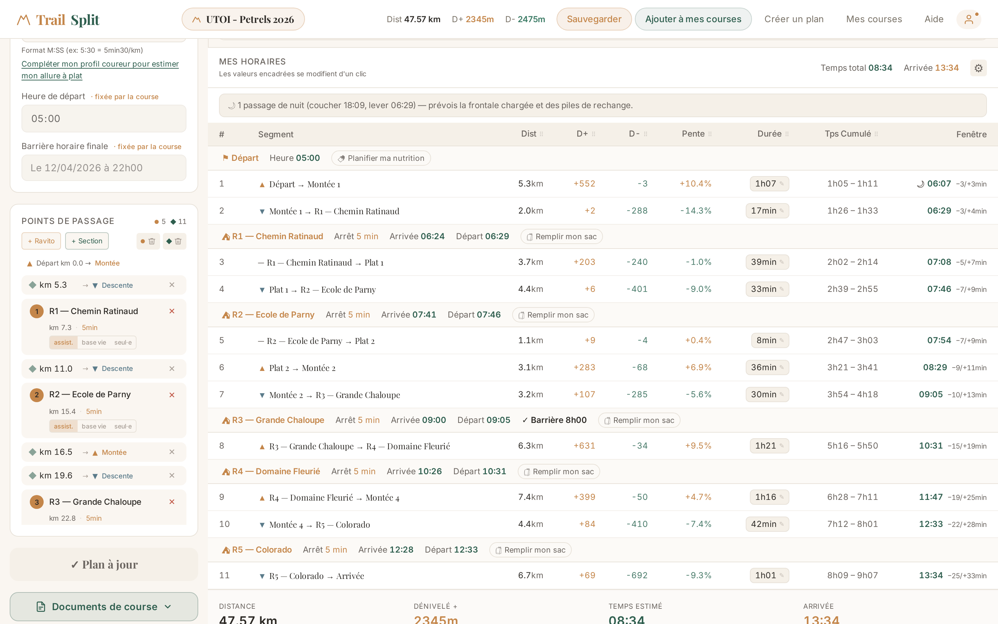
Task: Click the D+ column handle icon
Action: (594, 134)
